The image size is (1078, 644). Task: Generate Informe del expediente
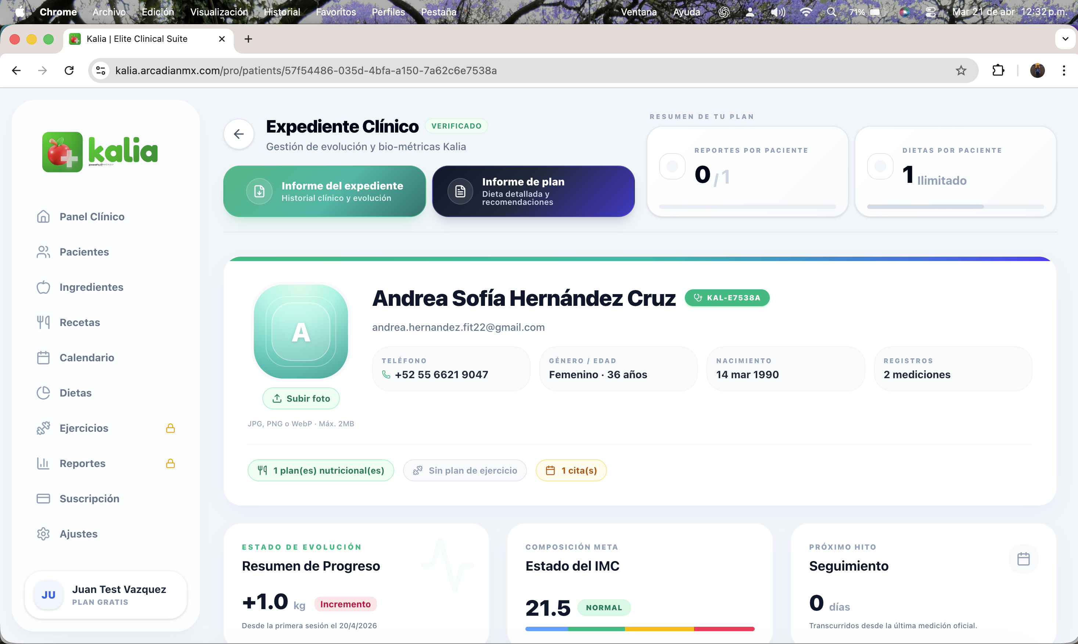[324, 191]
